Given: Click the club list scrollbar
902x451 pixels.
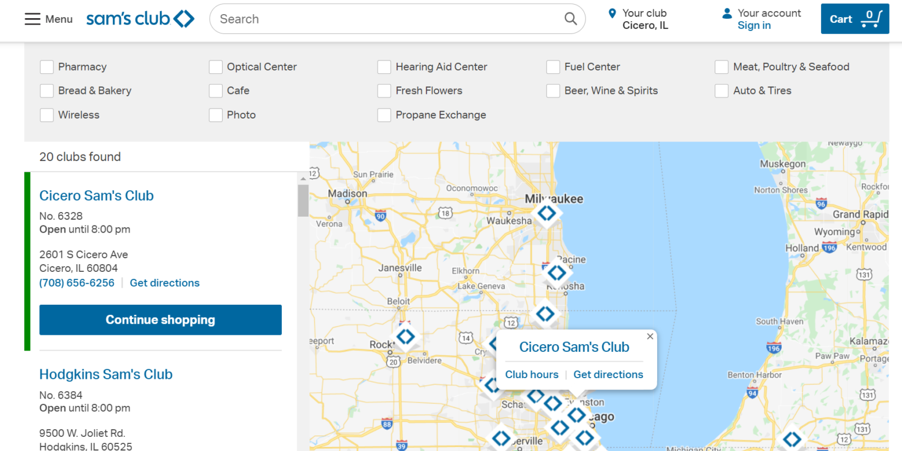Looking at the screenshot, I should [x=303, y=200].
